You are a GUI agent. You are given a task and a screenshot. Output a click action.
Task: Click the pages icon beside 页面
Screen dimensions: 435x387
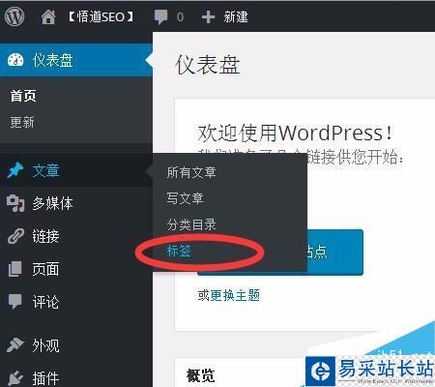coord(15,269)
